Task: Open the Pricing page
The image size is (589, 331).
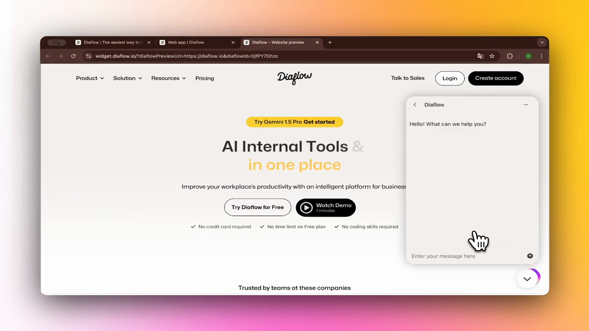Action: tap(204, 78)
